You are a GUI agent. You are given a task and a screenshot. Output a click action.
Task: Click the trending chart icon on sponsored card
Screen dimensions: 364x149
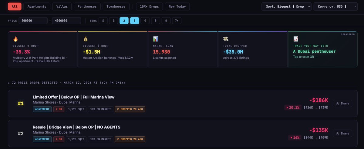point(296,39)
